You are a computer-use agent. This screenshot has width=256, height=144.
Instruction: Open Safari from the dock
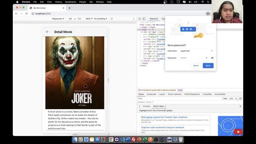coord(86,140)
